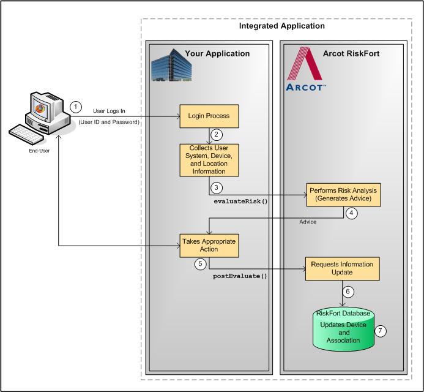Click the office building image
The width and height of the screenshot is (424, 392).
[x=171, y=65]
